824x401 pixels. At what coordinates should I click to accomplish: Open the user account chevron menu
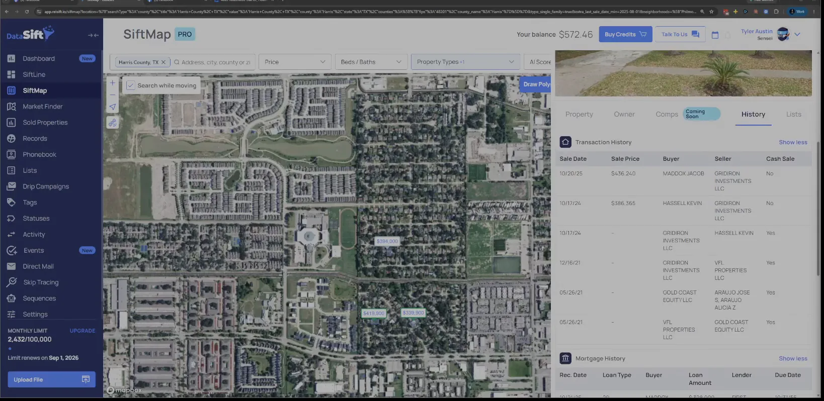(x=797, y=34)
